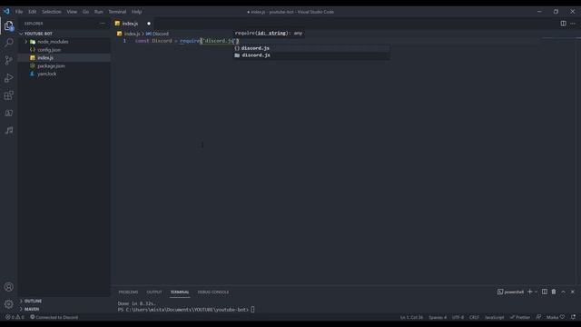The image size is (581, 327).
Task: Choose the first discord.js module suggestion
Action: coord(311,48)
